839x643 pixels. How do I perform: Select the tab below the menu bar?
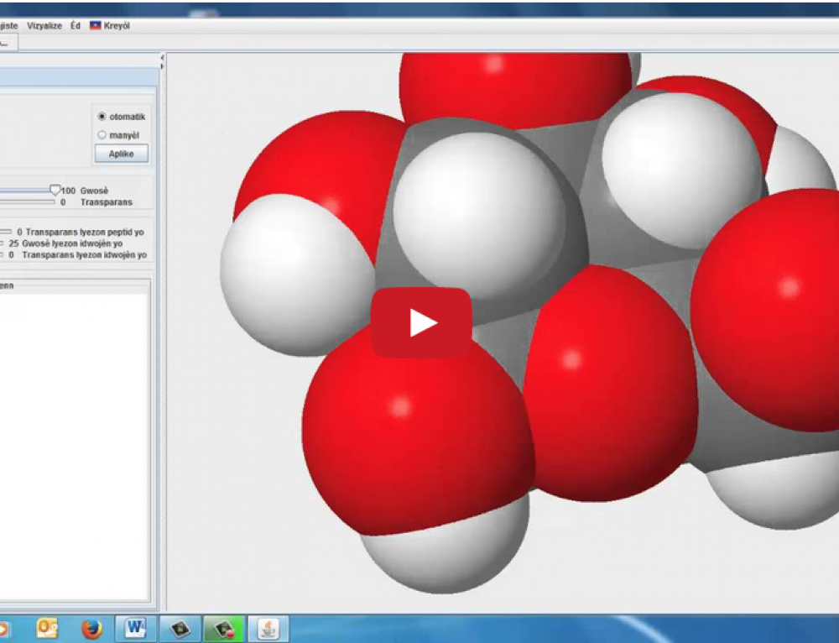coord(7,42)
